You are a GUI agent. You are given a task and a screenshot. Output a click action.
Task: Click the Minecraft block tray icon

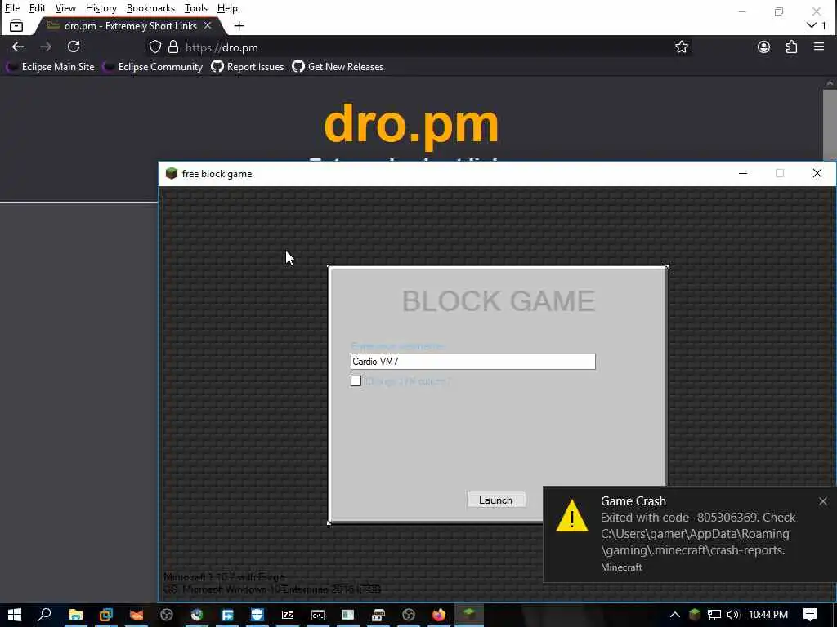(x=695, y=615)
